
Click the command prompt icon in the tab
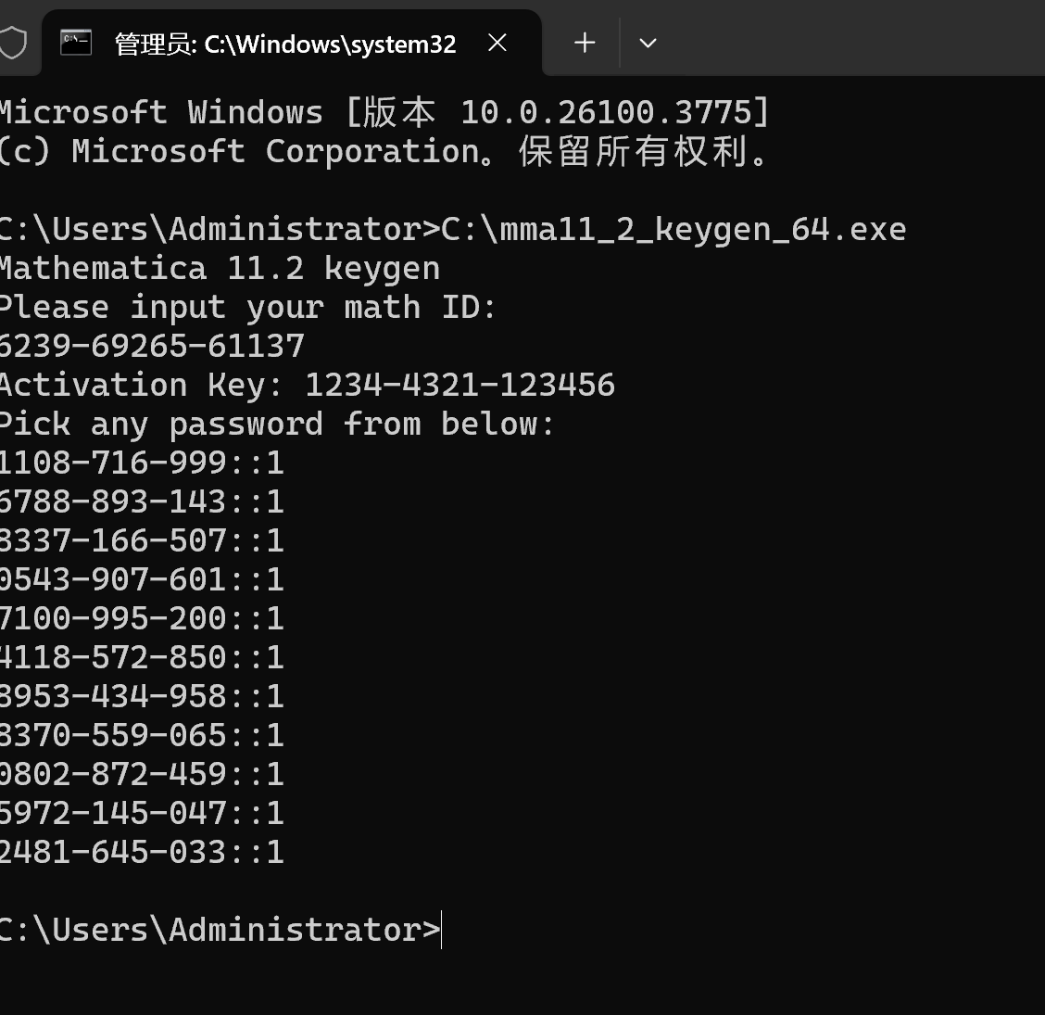76,43
